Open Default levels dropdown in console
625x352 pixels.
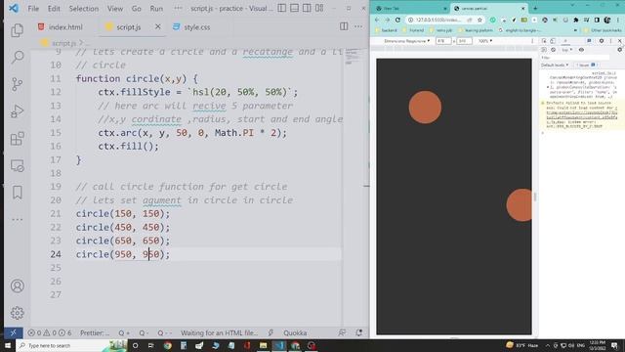[555, 65]
